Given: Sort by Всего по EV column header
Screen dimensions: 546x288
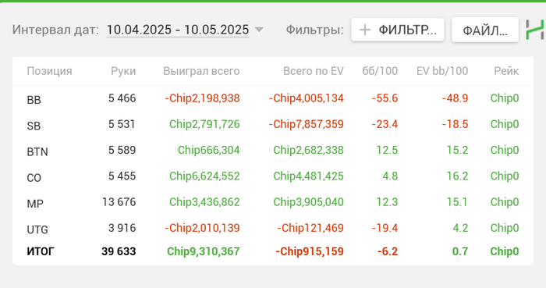Looking at the screenshot, I should point(313,71).
